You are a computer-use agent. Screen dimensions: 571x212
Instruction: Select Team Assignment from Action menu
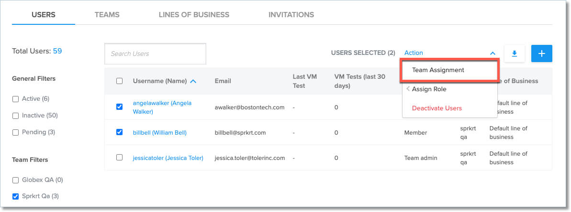[438, 70]
